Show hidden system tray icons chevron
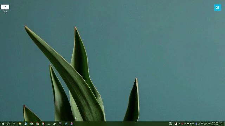This screenshot has height=126, width=225. coord(179,124)
